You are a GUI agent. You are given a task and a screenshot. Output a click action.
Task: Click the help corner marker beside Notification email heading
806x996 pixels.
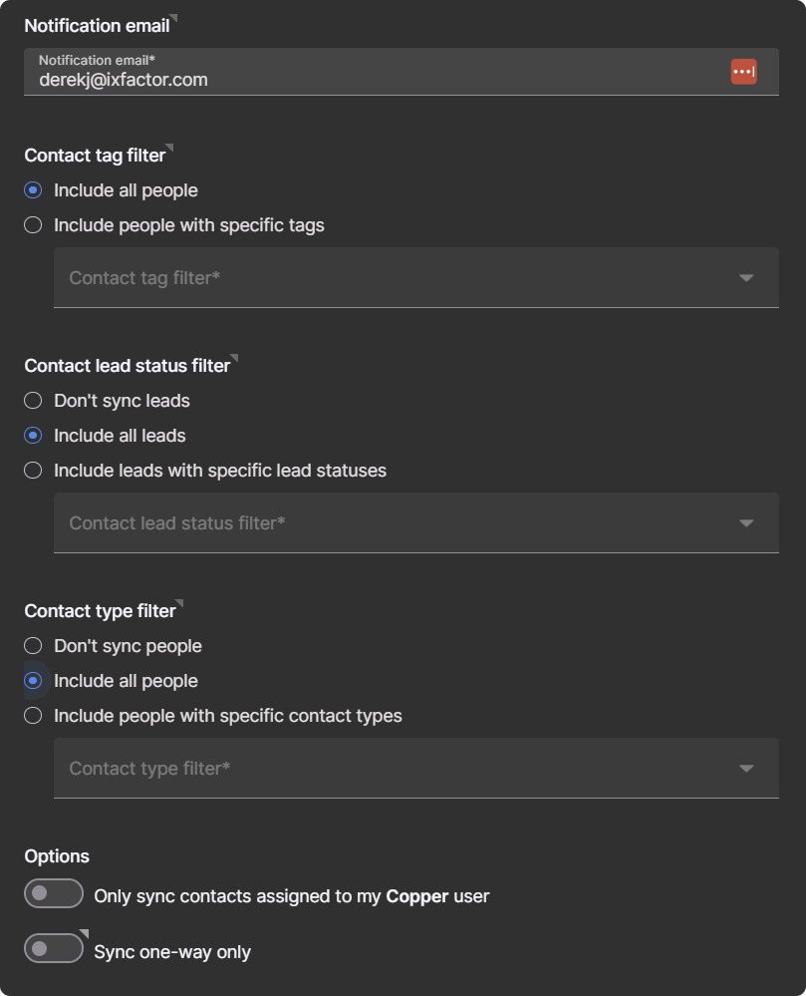coord(174,18)
